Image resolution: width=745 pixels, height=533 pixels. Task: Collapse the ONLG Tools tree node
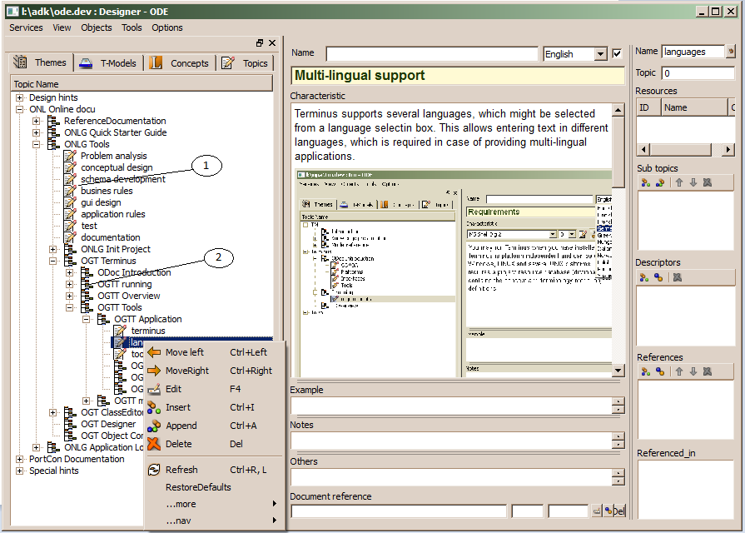click(36, 144)
